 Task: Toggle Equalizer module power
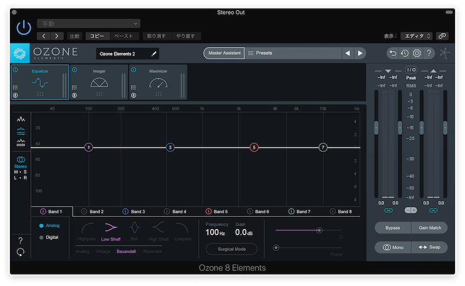[16, 70]
